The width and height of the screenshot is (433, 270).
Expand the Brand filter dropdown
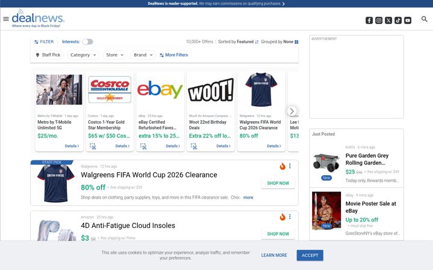(143, 55)
